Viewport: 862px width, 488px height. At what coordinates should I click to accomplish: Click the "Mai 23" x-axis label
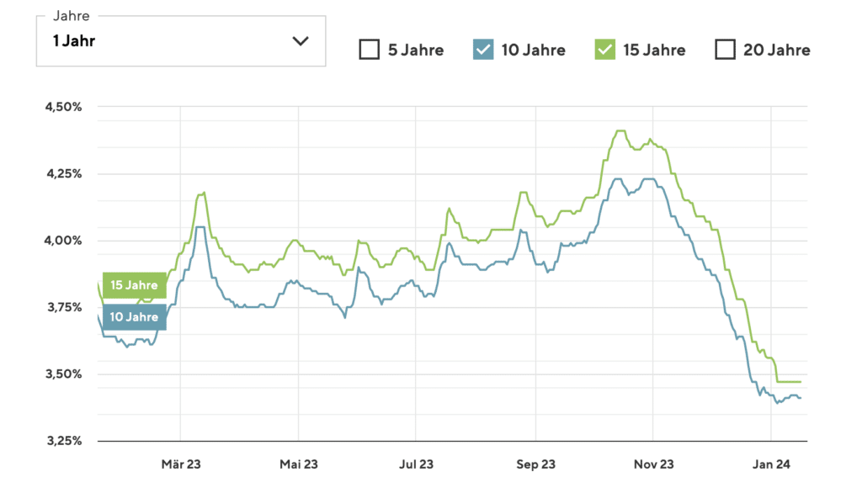point(299,464)
